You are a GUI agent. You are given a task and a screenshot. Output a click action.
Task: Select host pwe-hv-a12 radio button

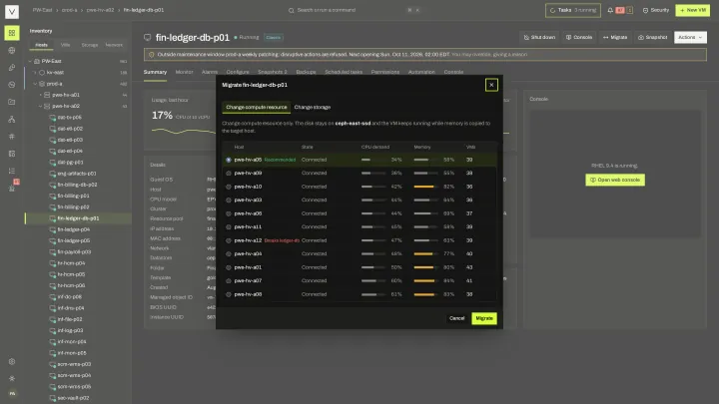coord(229,240)
